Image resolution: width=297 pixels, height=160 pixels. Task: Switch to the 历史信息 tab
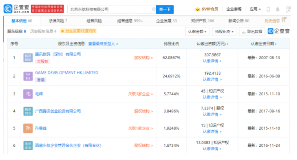click(x=275, y=21)
